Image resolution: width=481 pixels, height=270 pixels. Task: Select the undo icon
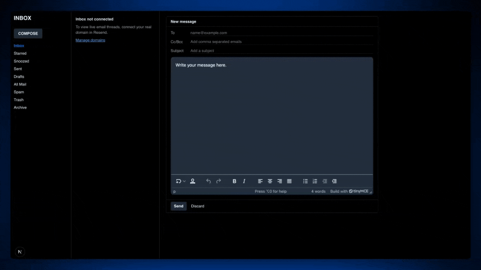[209, 181]
